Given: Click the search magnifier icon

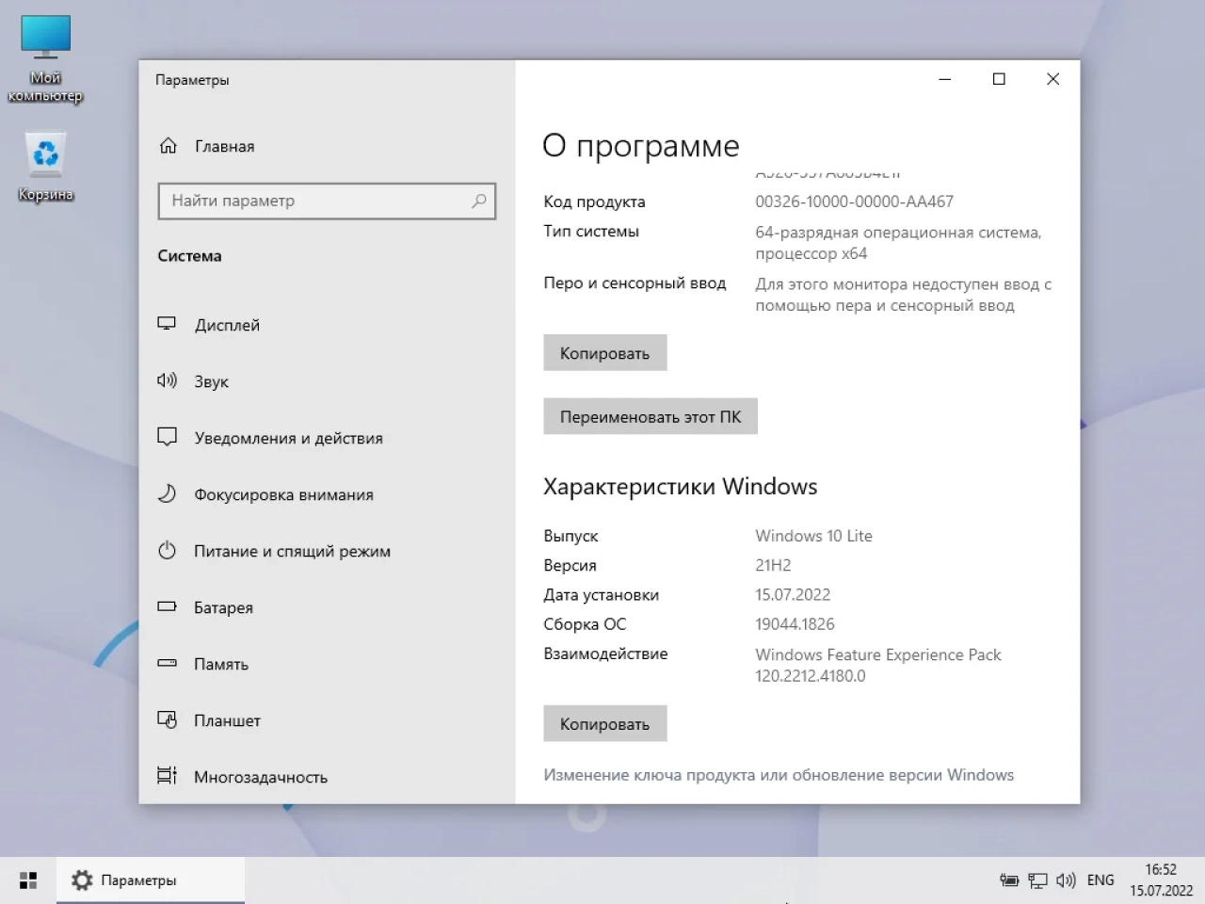Looking at the screenshot, I should (479, 201).
